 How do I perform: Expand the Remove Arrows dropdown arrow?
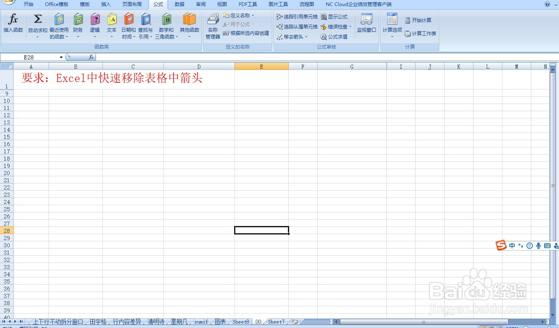coord(306,37)
